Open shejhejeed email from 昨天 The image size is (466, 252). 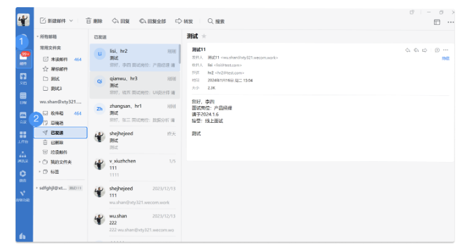pos(135,140)
